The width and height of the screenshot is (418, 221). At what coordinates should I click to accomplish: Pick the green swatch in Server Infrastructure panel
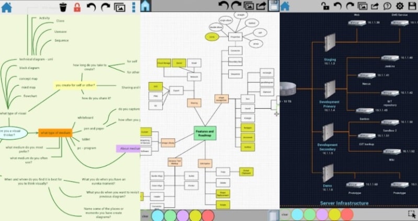click(x=310, y=214)
